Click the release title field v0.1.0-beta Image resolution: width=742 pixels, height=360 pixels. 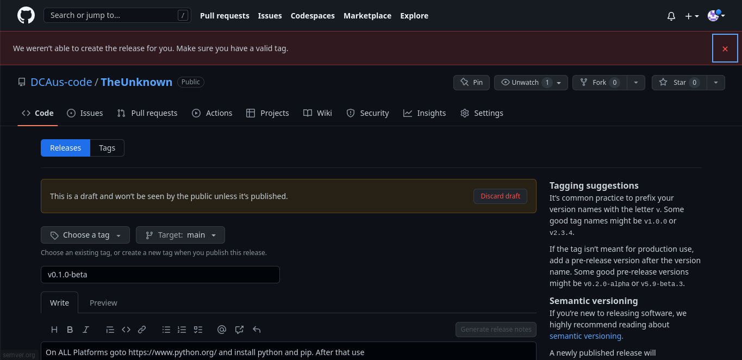[x=160, y=275]
